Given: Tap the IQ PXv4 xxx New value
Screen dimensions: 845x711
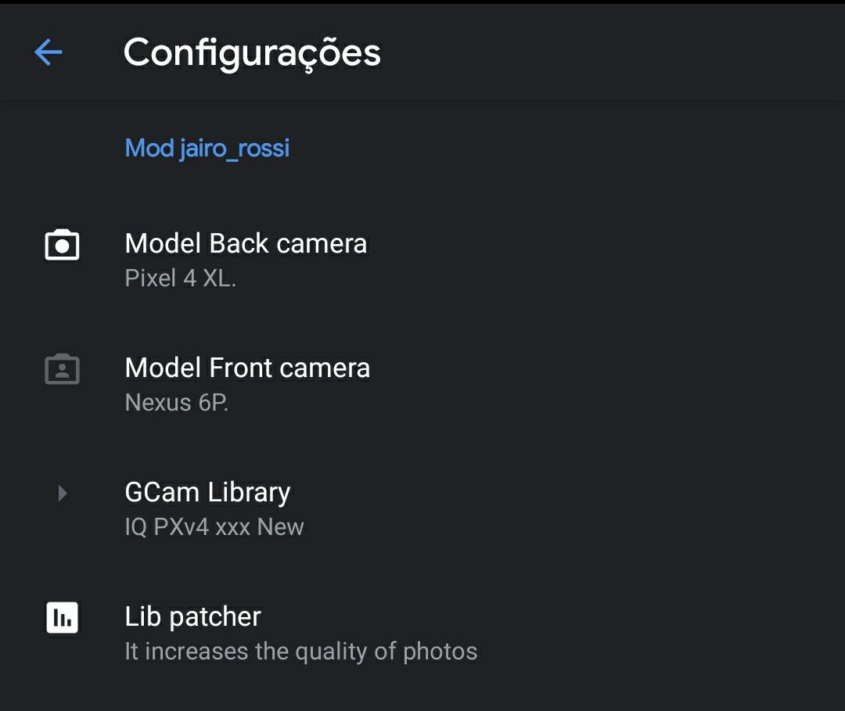Looking at the screenshot, I should click(x=214, y=527).
